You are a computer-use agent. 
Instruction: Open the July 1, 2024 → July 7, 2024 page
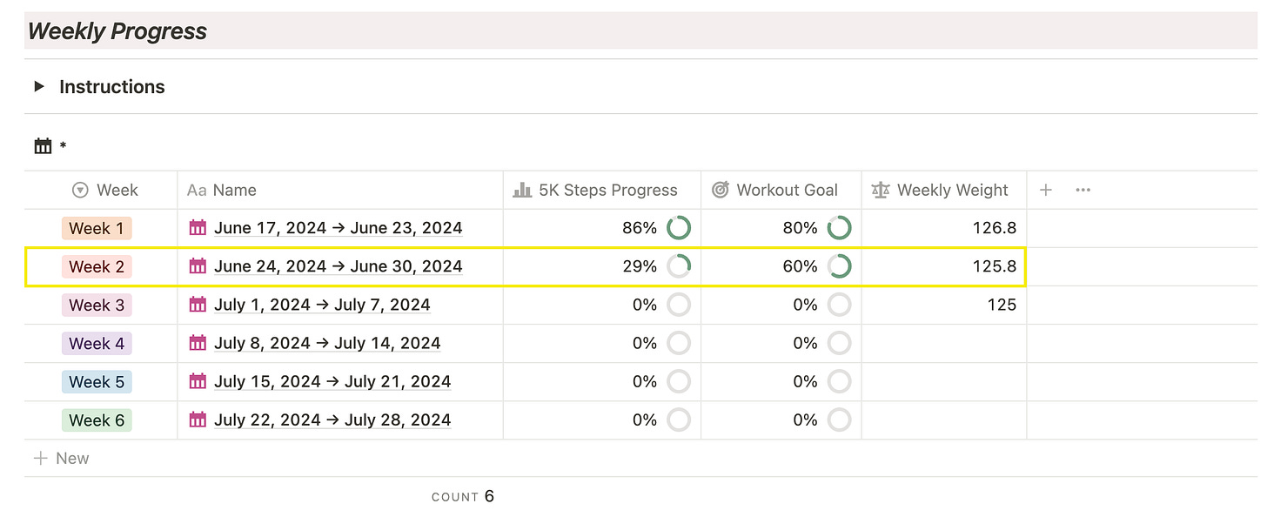pos(322,305)
